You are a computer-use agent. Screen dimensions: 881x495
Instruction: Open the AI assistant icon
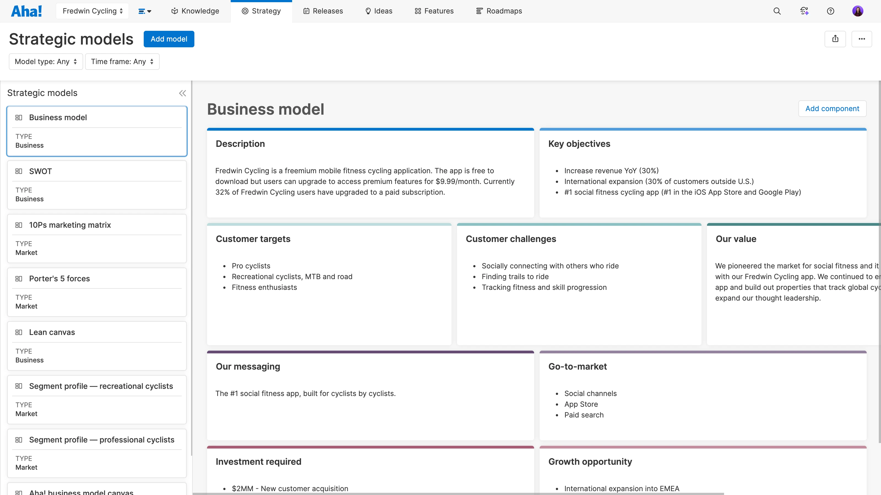click(804, 11)
